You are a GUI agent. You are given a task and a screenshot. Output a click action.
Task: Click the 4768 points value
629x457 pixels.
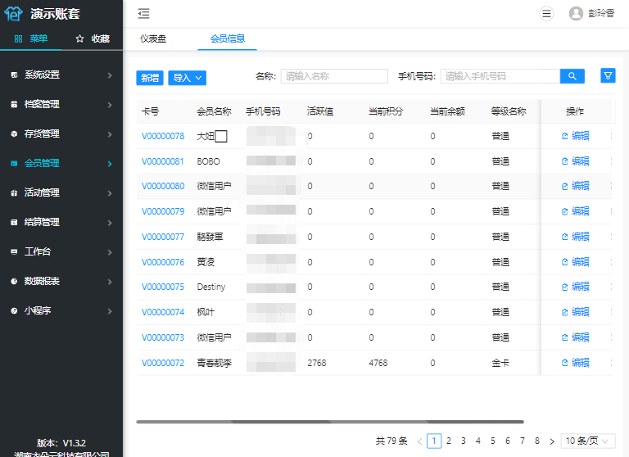tap(378, 363)
